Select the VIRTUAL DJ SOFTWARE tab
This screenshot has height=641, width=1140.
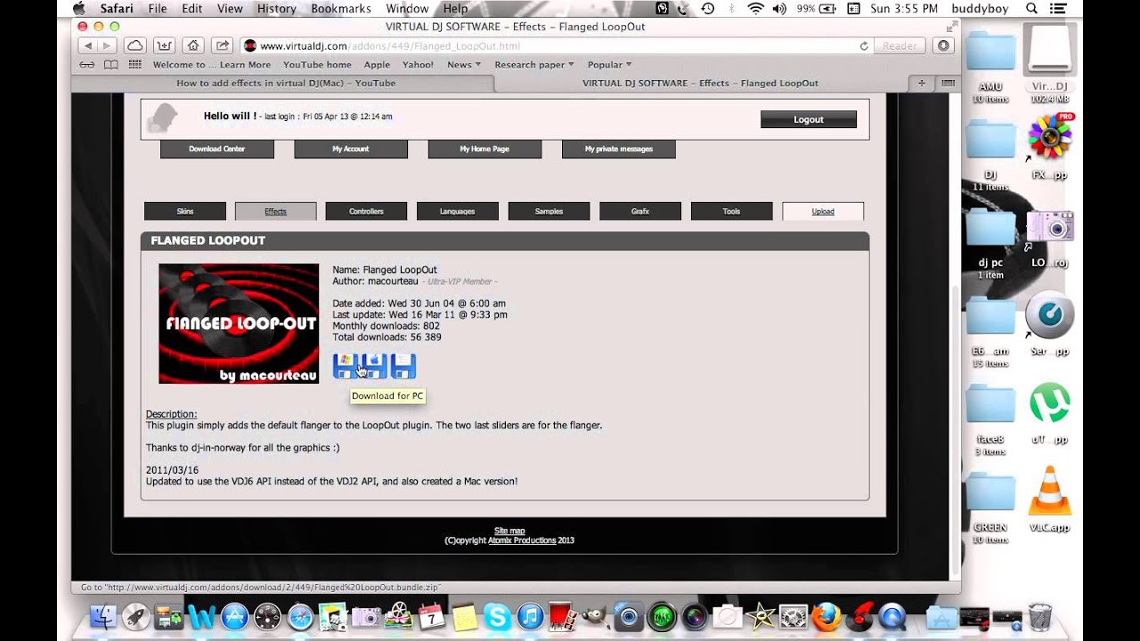click(700, 83)
